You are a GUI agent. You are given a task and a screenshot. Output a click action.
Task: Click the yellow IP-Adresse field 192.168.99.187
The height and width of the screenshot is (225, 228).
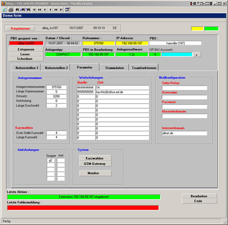[132, 43]
